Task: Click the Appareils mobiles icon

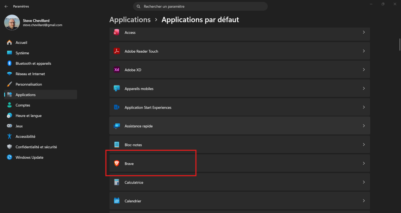Action: (x=117, y=88)
